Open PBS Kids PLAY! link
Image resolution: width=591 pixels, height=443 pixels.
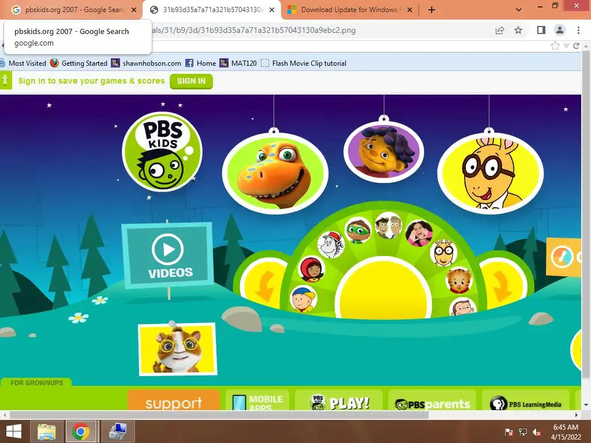point(339,400)
